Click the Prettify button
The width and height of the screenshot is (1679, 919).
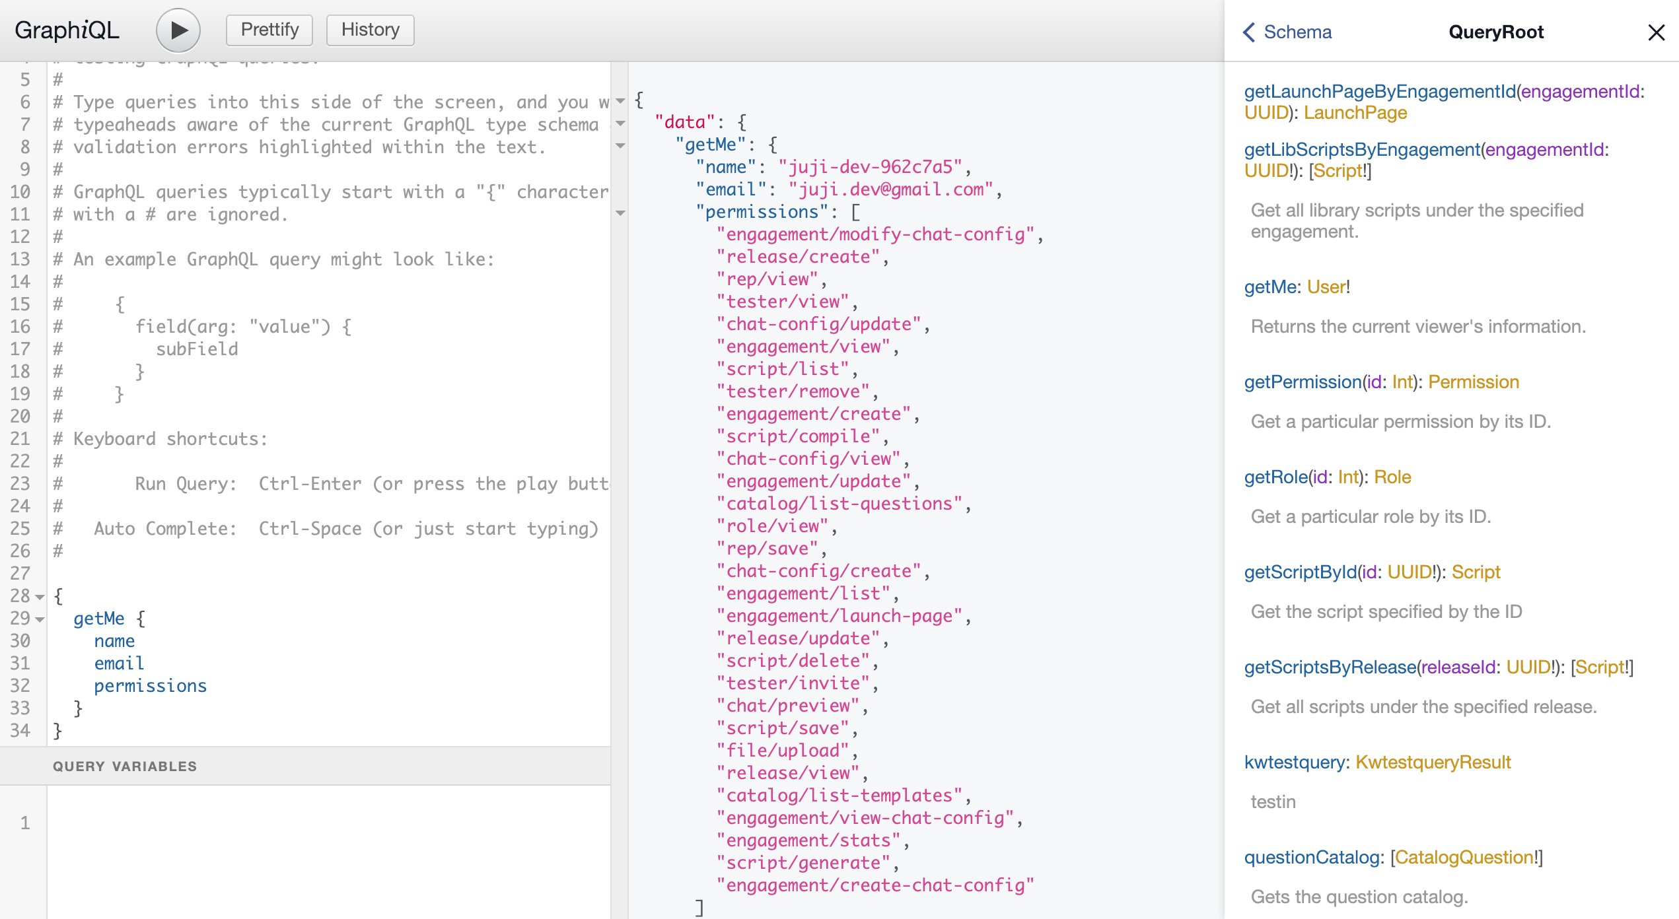[x=269, y=30]
